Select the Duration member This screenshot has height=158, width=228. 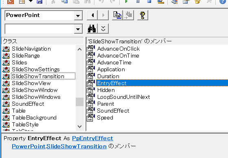[x=108, y=76]
